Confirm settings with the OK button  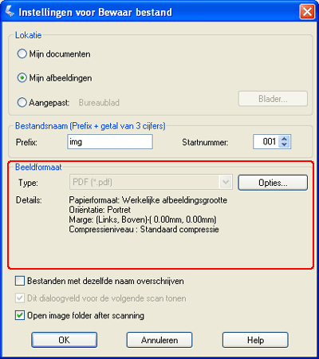pyautogui.click(x=64, y=340)
